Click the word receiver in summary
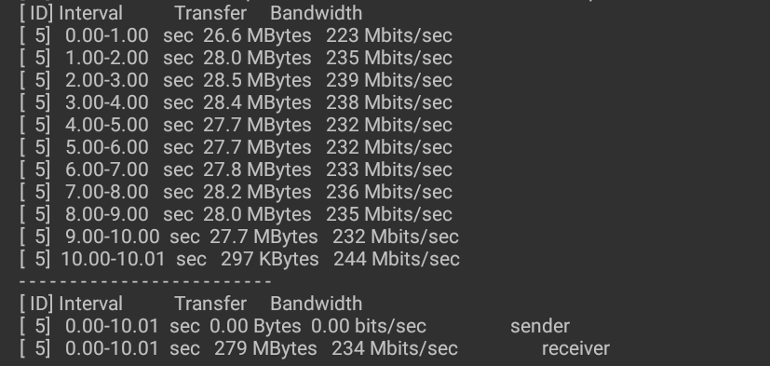The width and height of the screenshot is (770, 366). [x=575, y=348]
